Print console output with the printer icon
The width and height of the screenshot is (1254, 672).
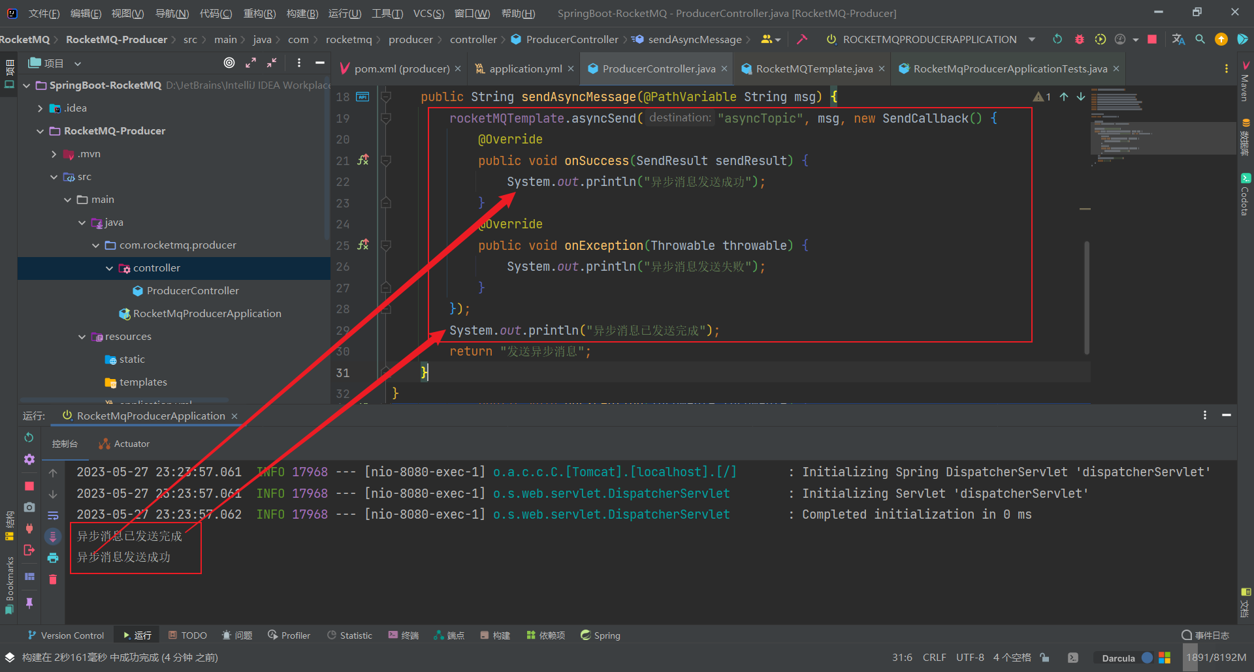(x=53, y=558)
